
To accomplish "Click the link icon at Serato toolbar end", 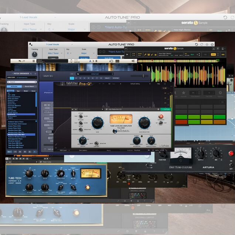I will (x=223, y=55).
